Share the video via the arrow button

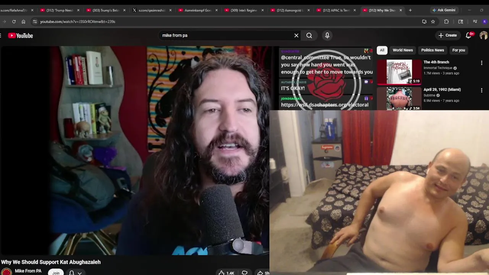(260, 273)
